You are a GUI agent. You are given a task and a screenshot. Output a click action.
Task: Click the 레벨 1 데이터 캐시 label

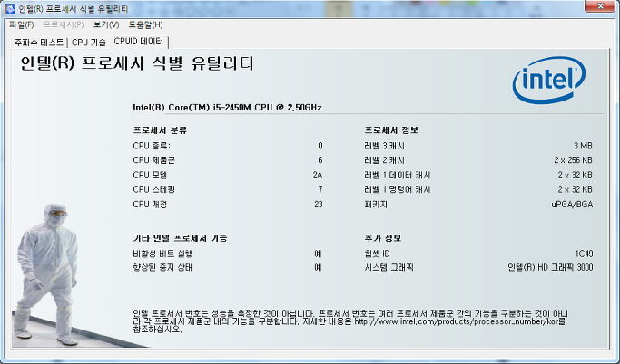(x=398, y=175)
